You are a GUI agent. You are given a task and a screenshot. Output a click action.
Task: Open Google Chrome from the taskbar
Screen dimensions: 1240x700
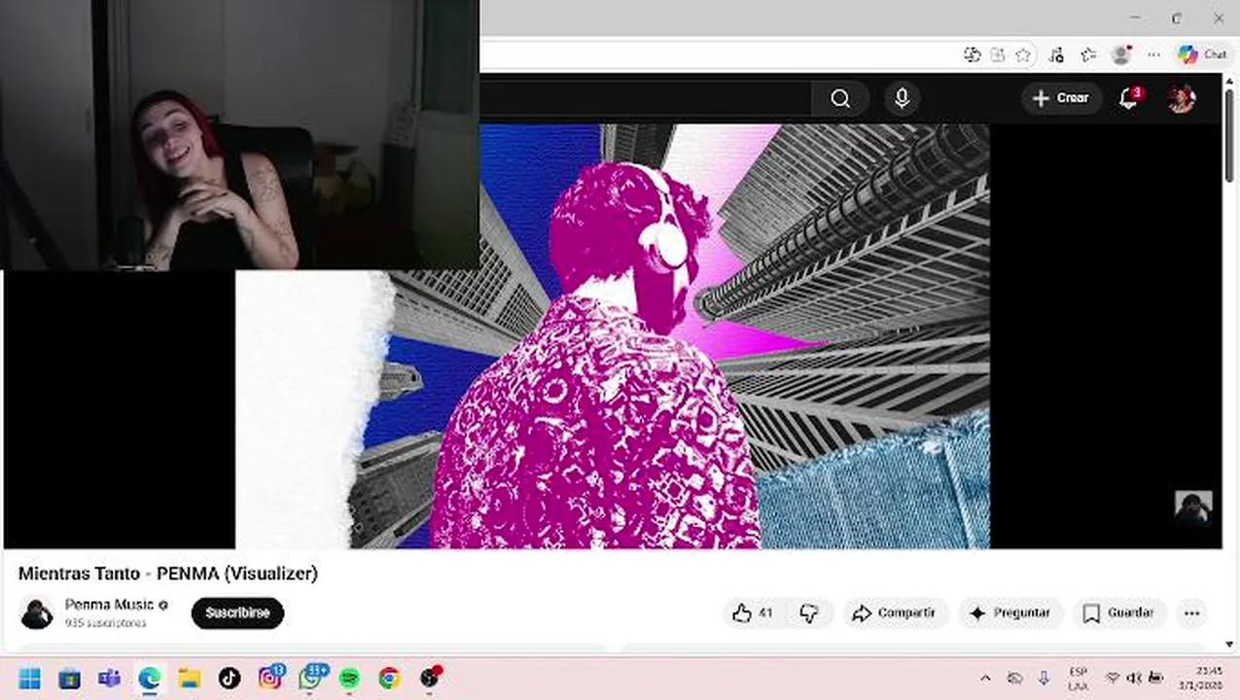pos(389,678)
